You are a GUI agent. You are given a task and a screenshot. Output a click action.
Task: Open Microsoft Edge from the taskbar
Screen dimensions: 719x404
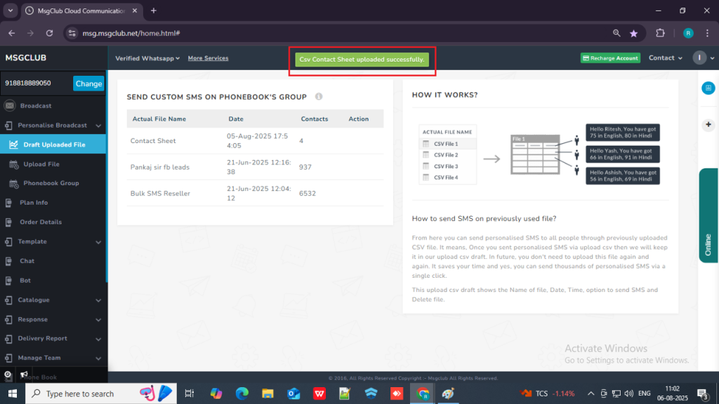pyautogui.click(x=242, y=393)
